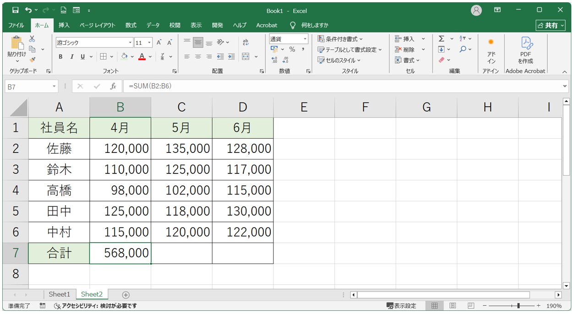575x314 pixels.
Task: Click the orientation angled text icon
Action: coord(220,43)
